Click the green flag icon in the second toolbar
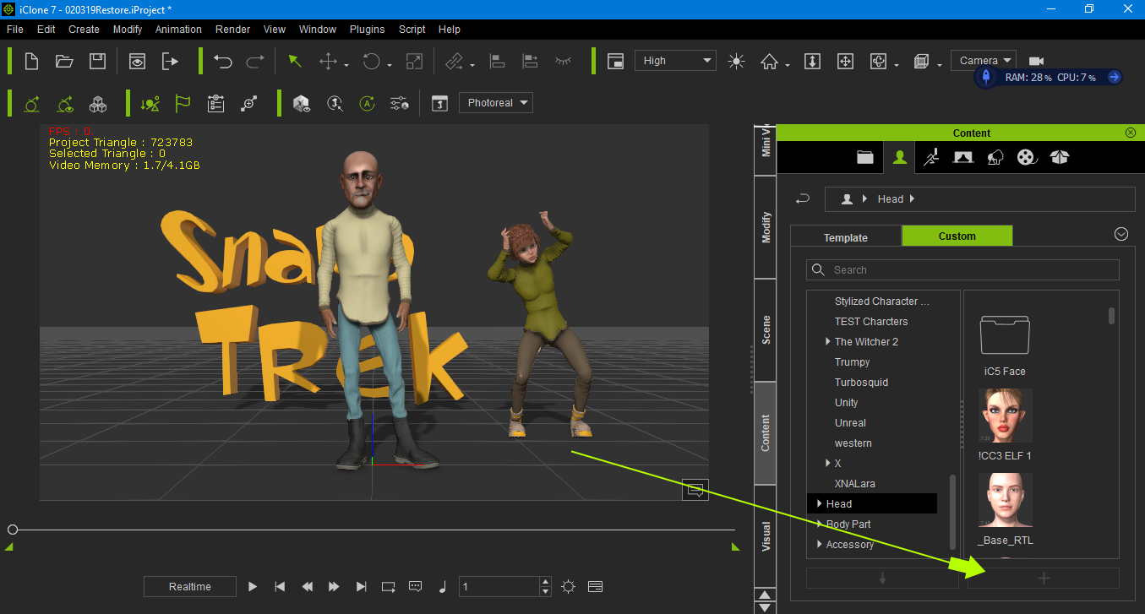The height and width of the screenshot is (614, 1145). pyautogui.click(x=183, y=103)
